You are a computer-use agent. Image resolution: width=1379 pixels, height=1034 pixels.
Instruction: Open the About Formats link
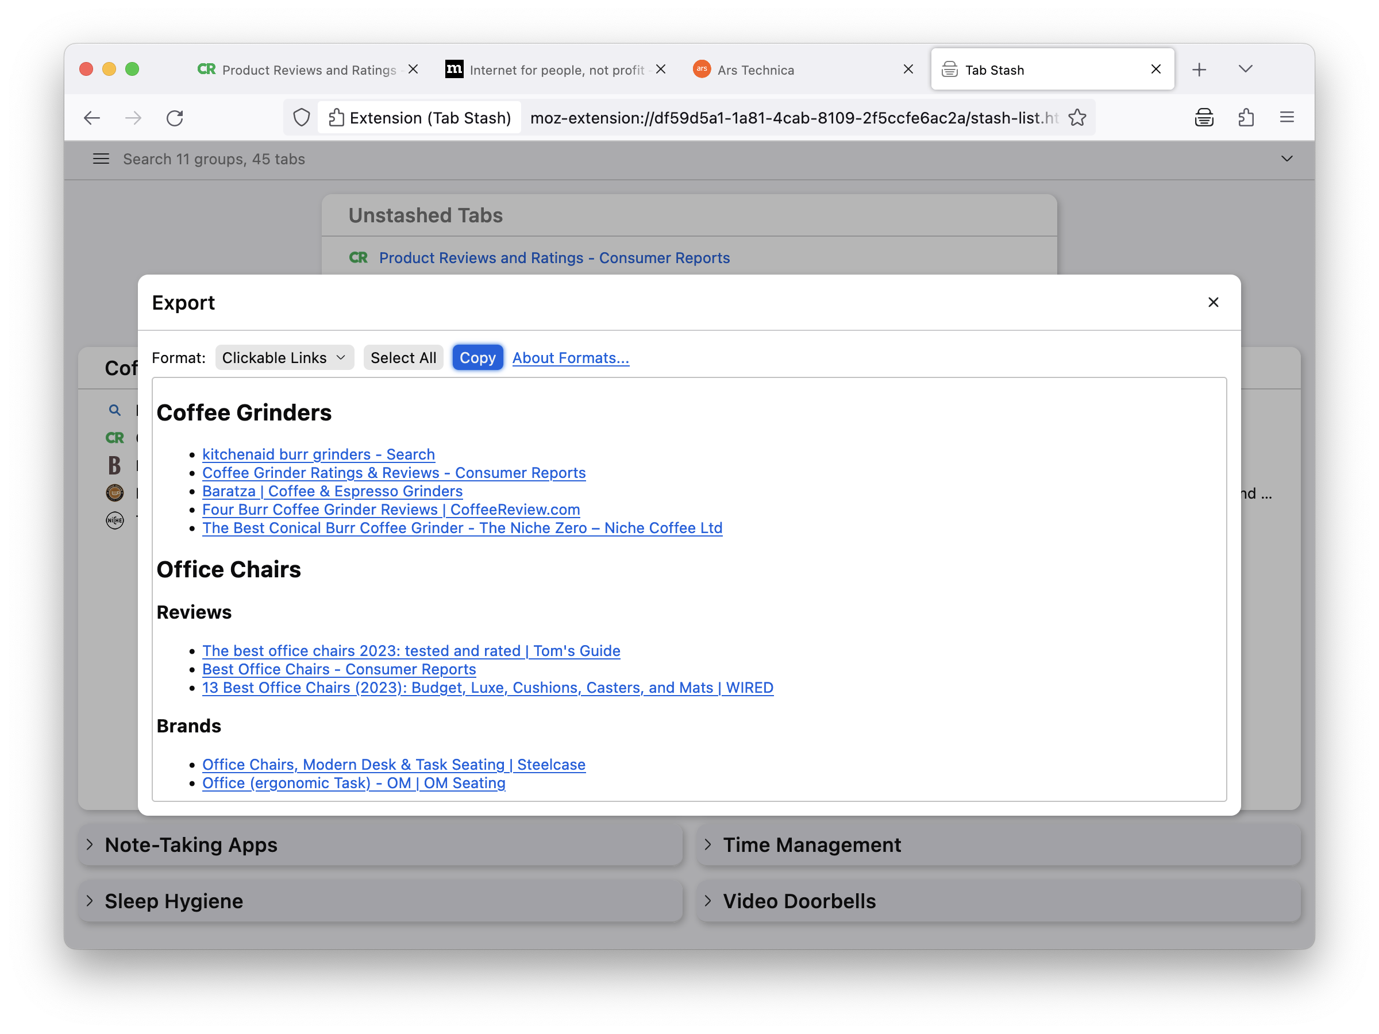click(571, 358)
